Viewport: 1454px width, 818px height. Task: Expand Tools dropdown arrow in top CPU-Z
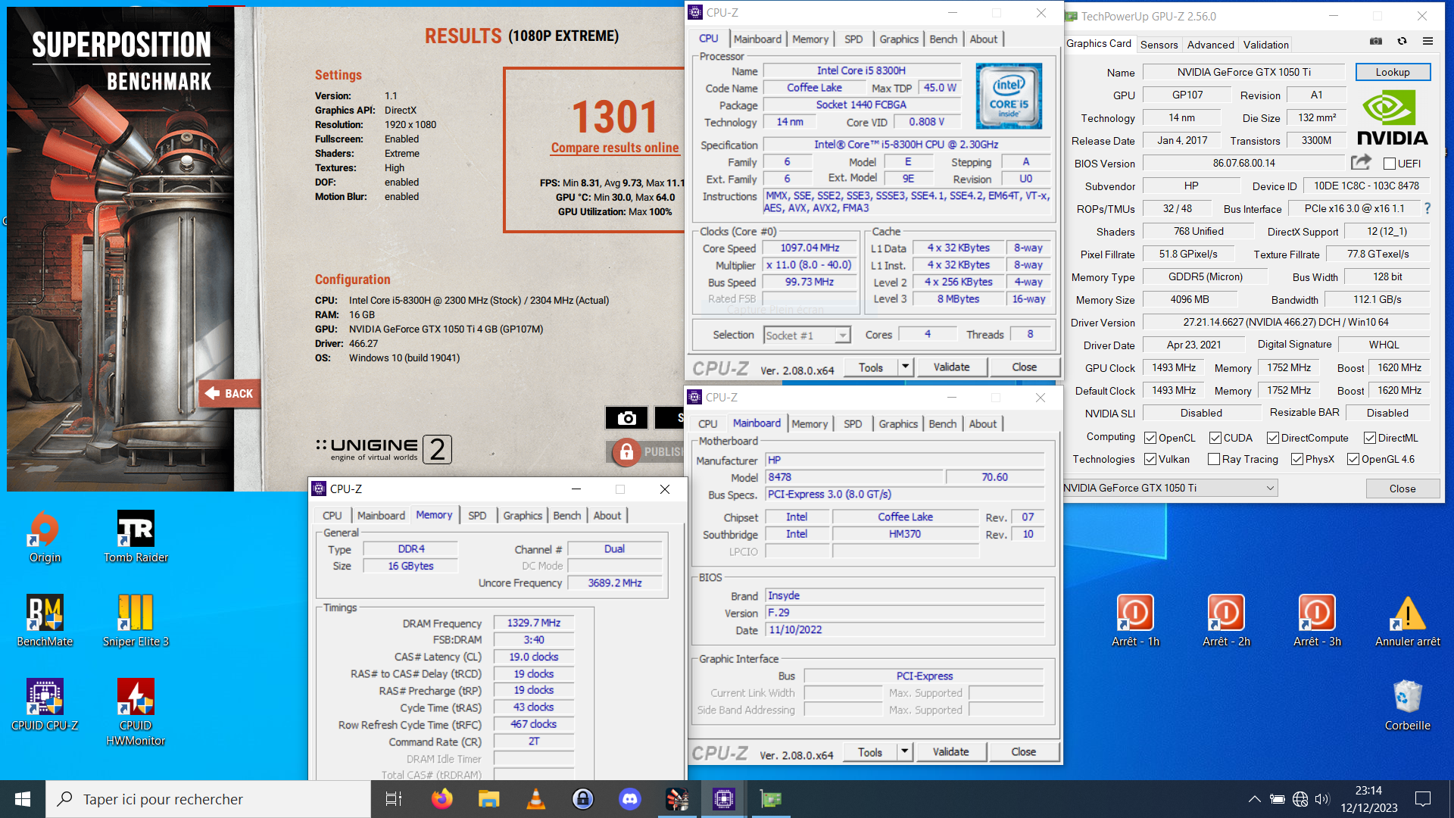(x=905, y=367)
